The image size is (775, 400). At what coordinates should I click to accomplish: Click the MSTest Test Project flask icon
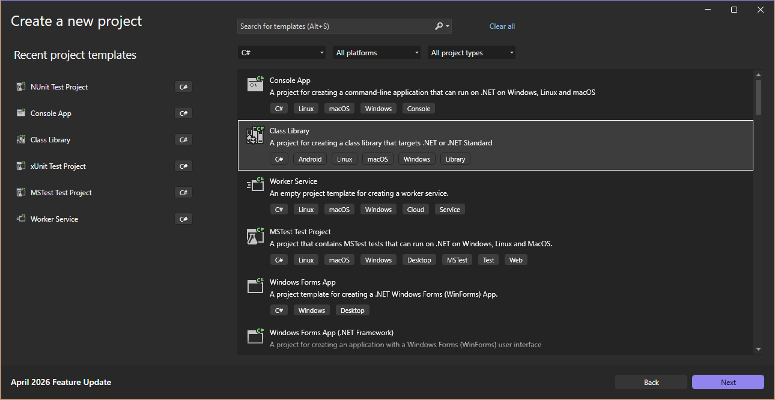click(x=255, y=235)
